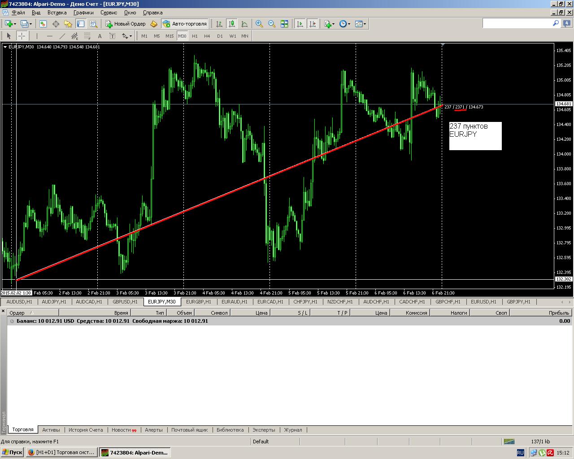Click the Пуск start button
This screenshot has height=459, width=574.
pos(12,453)
